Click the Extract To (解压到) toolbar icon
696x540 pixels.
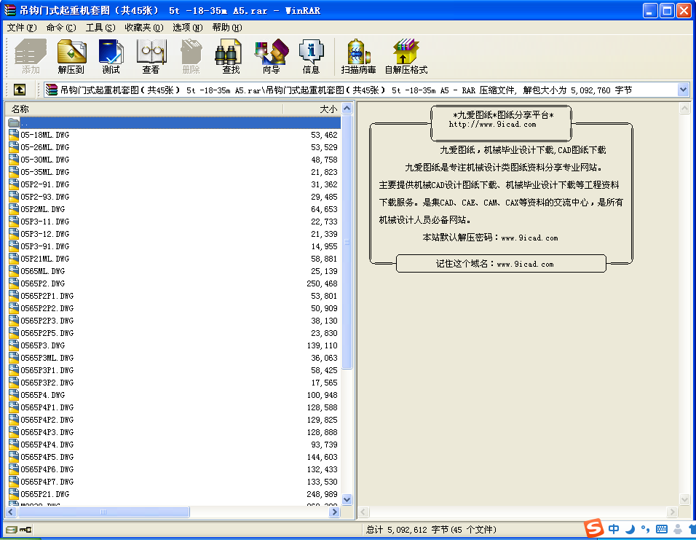click(x=71, y=57)
